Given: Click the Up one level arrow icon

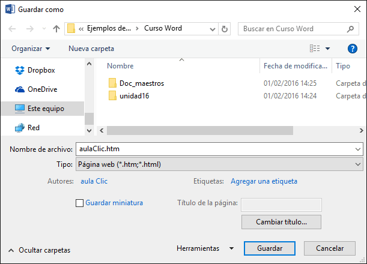Looking at the screenshot, I should tap(56, 29).
